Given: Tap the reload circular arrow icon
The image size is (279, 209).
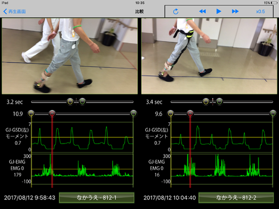Looking at the screenshot, I should [175, 11].
